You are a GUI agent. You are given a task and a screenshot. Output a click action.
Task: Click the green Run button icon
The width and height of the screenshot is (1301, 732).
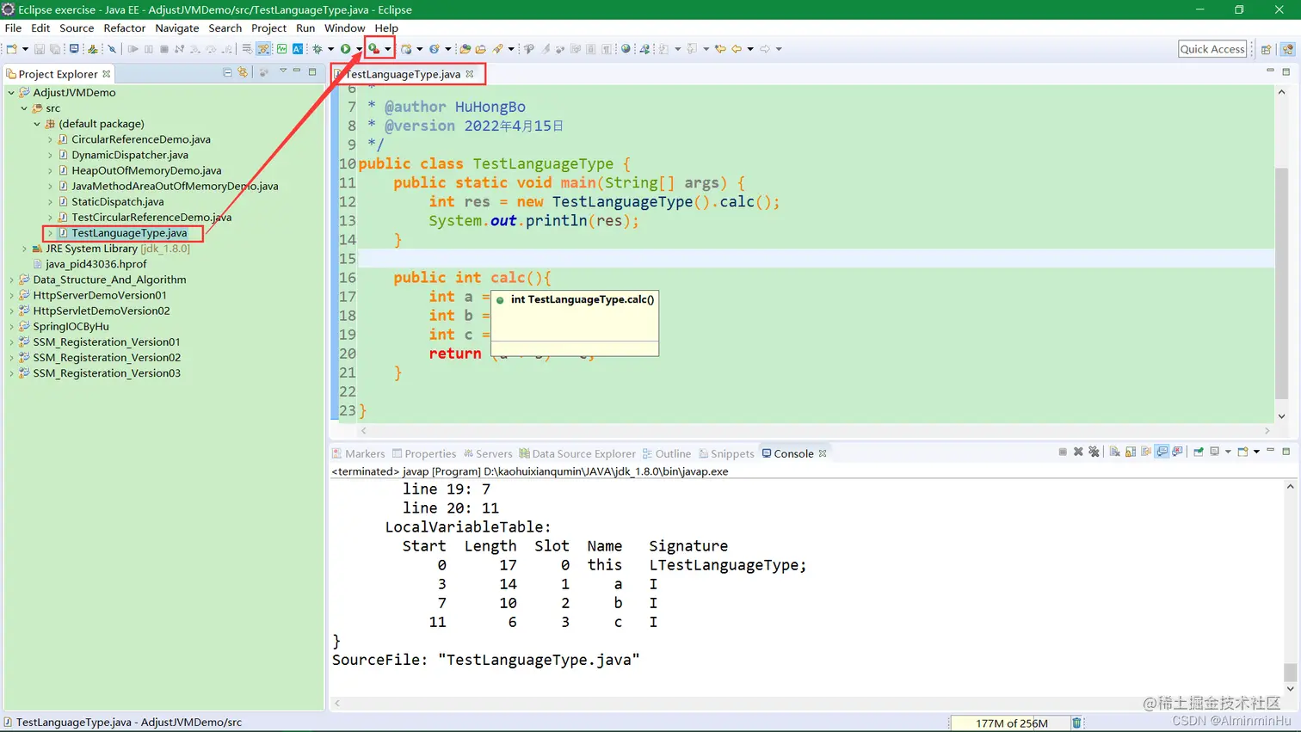click(x=345, y=49)
